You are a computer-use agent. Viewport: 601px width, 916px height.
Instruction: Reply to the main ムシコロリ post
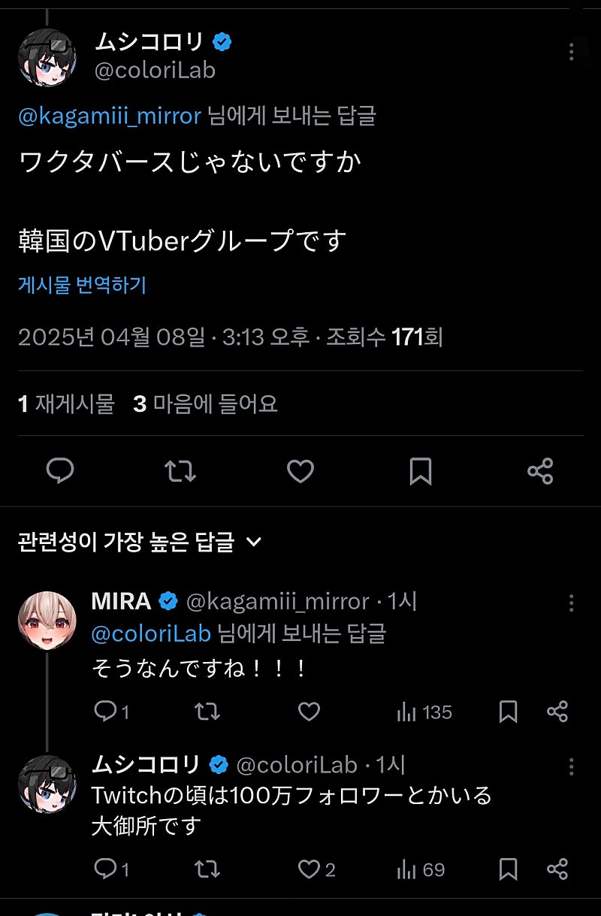coord(60,471)
